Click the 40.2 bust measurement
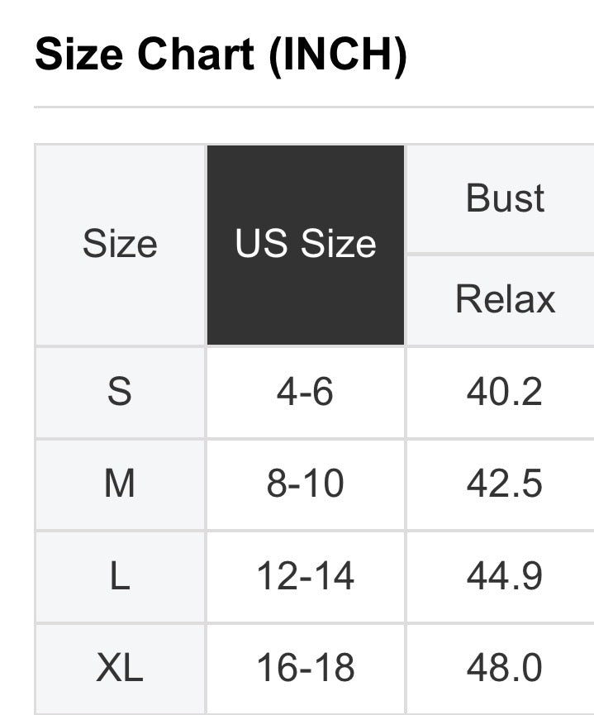Screen dimensions: 594x715 click(x=504, y=392)
